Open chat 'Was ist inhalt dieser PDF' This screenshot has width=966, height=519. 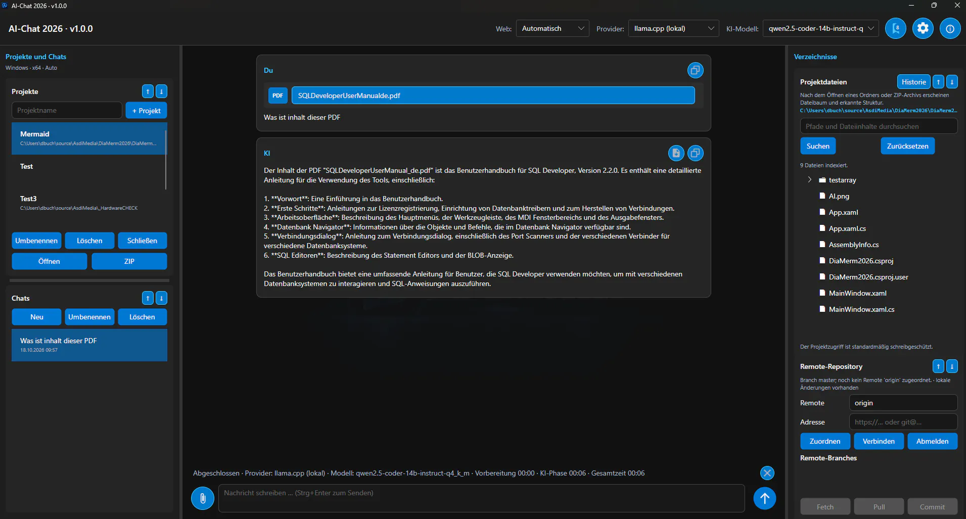tap(89, 345)
